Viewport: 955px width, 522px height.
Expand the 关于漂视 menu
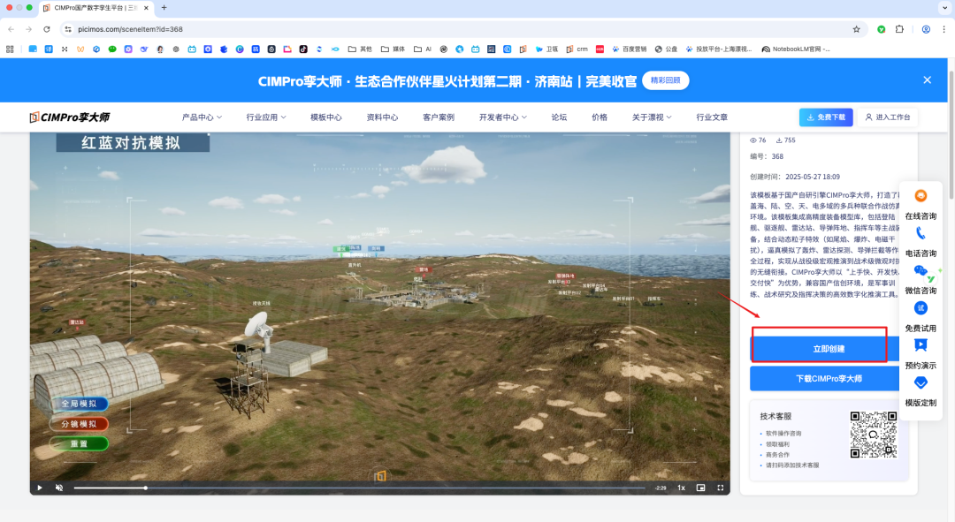(x=652, y=117)
